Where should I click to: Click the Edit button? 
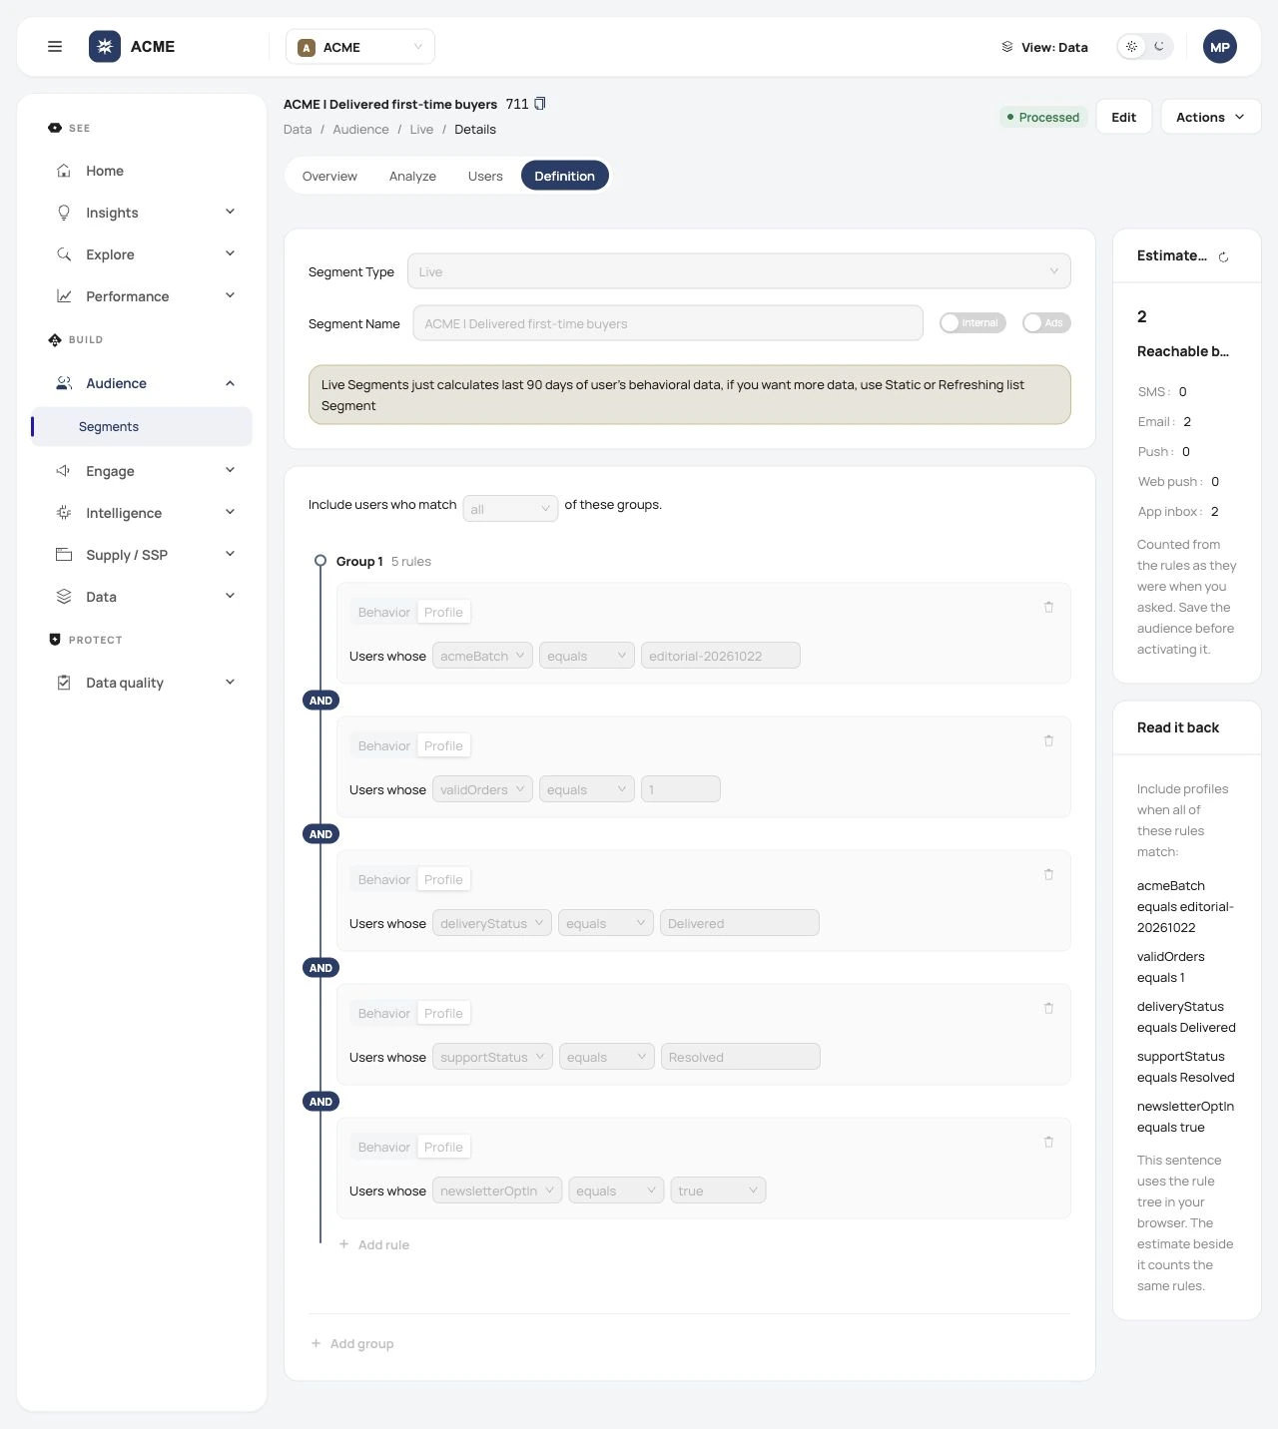1124,117
